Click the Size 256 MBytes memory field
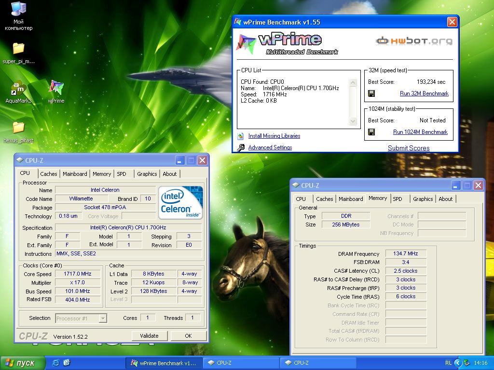Viewport: 494px width, 370px height. (x=345, y=225)
